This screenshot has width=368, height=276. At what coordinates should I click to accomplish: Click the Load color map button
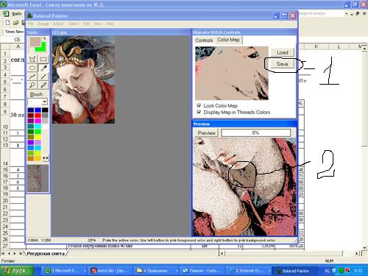point(282,52)
